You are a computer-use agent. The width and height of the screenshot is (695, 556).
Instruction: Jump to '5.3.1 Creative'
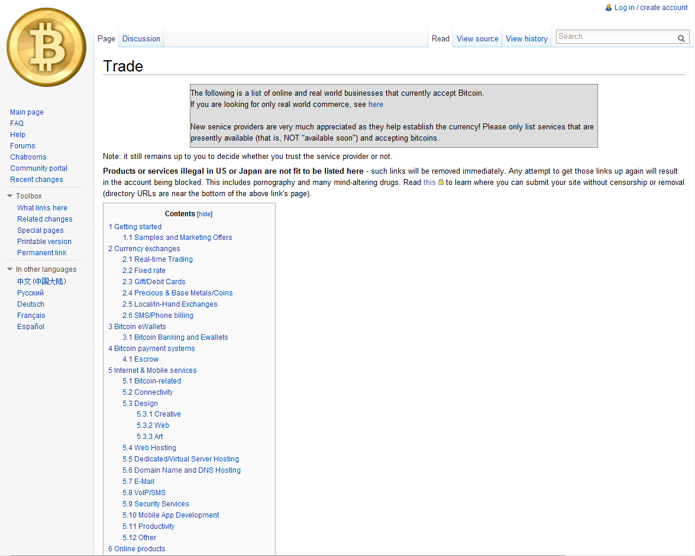click(x=159, y=414)
